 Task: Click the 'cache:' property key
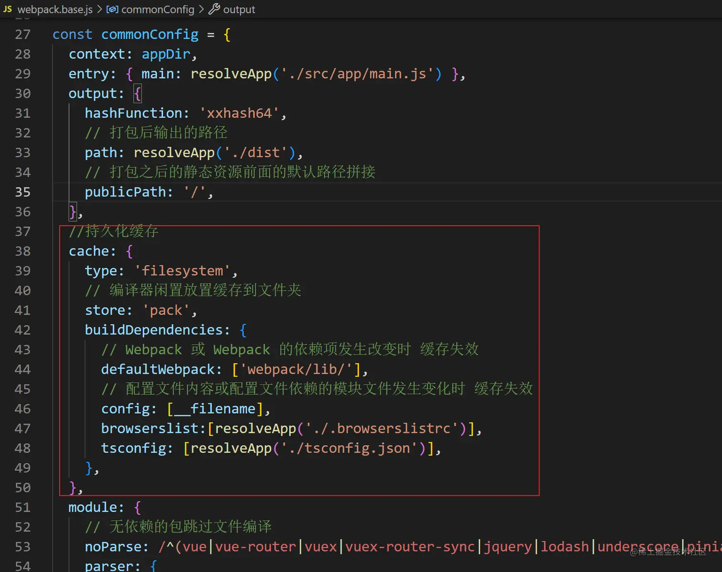93,251
